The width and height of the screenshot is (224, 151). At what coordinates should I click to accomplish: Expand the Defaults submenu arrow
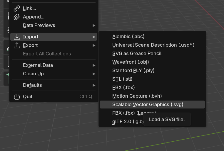[94, 85]
